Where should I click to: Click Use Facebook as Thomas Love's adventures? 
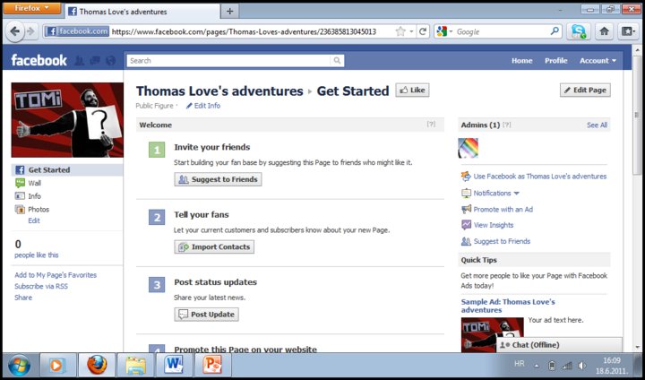[x=539, y=177]
